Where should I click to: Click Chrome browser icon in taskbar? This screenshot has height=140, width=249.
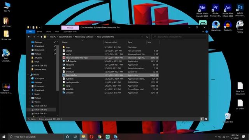(100, 136)
